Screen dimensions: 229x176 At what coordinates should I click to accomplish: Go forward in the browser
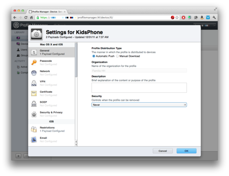click(20, 17)
